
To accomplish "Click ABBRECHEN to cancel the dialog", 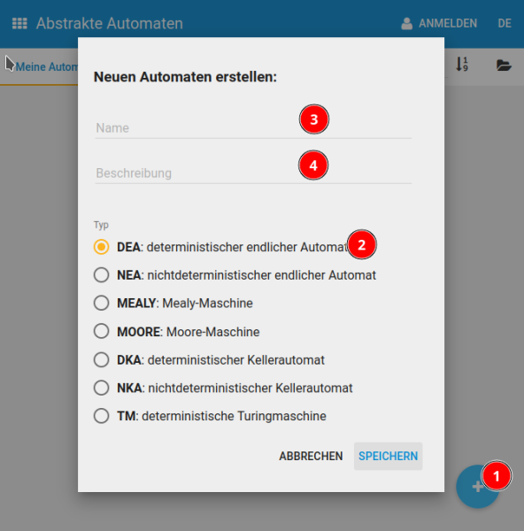I will (311, 456).
